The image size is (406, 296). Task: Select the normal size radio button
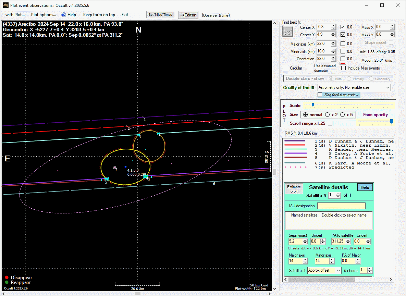tap(306, 115)
